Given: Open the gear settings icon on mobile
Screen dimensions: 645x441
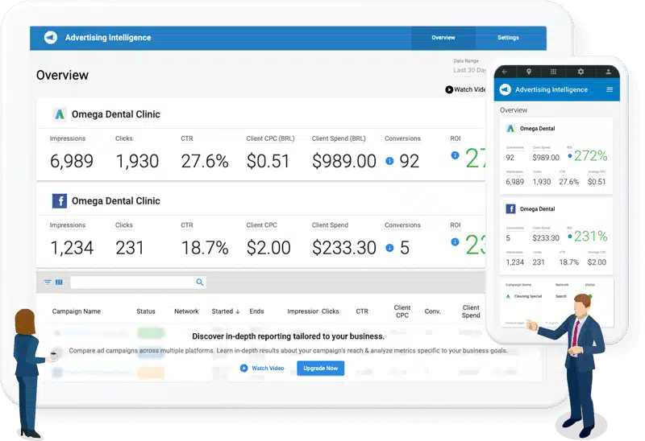Looking at the screenshot, I should click(580, 72).
